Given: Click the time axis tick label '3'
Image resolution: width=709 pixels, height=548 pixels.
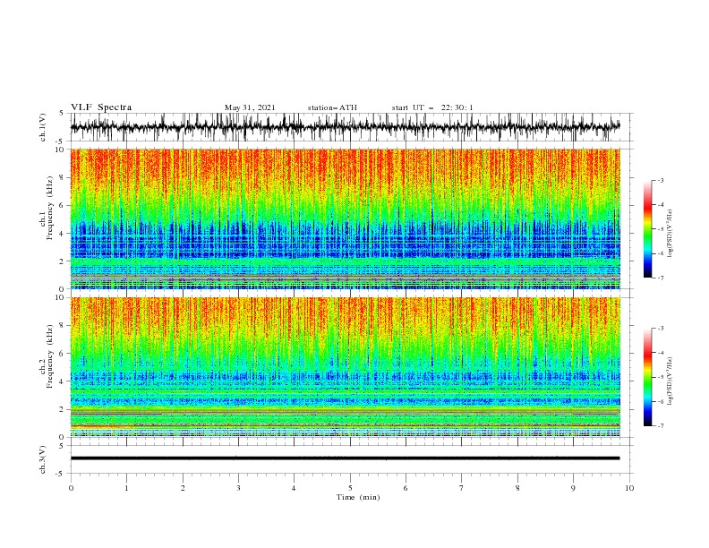Looking at the screenshot, I should [x=238, y=488].
